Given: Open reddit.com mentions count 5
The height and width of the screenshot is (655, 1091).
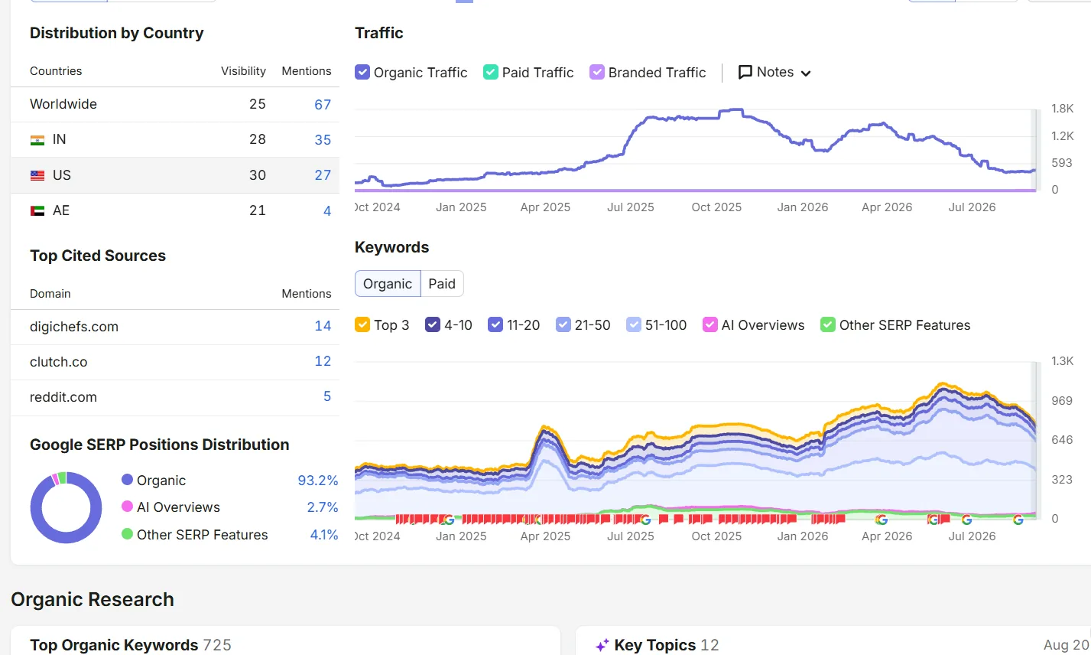Looking at the screenshot, I should [x=327, y=396].
